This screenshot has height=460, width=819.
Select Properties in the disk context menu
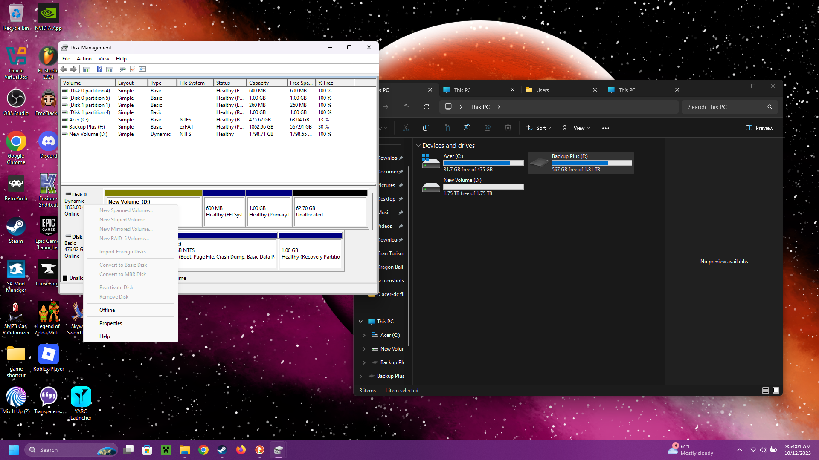tap(110, 323)
